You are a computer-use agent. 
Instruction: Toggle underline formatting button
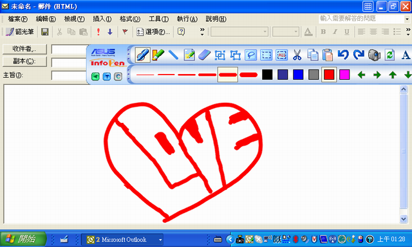coord(347,32)
